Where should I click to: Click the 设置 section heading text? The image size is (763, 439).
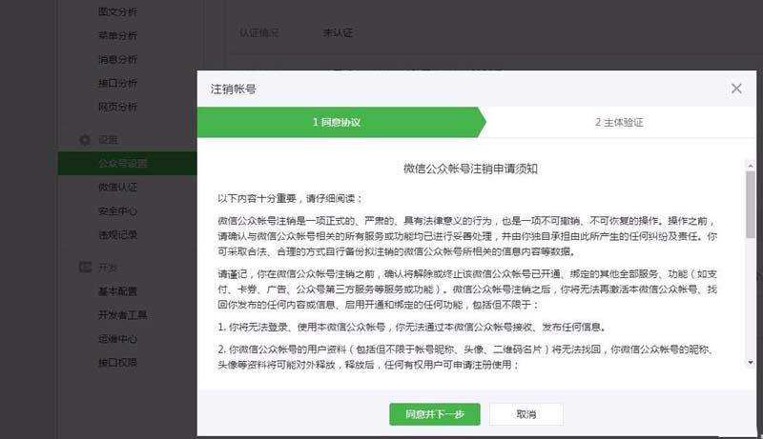click(108, 140)
